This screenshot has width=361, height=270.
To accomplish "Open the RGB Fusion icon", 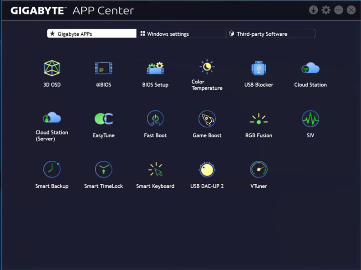I will tap(259, 119).
